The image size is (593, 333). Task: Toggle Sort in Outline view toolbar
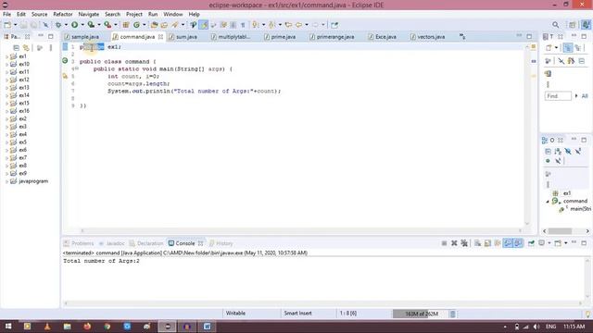tap(558, 152)
